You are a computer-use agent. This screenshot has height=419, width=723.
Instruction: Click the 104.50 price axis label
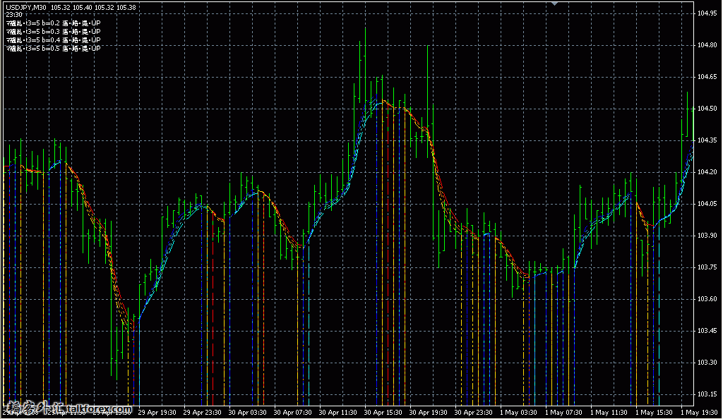pyautogui.click(x=707, y=109)
